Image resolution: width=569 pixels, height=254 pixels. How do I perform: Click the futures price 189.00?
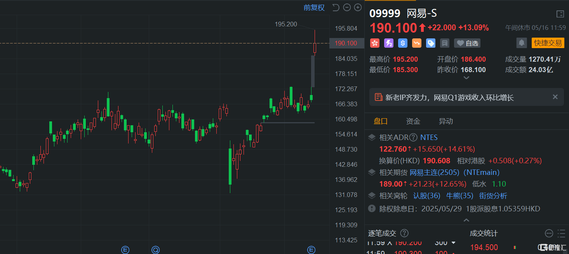pyautogui.click(x=391, y=184)
